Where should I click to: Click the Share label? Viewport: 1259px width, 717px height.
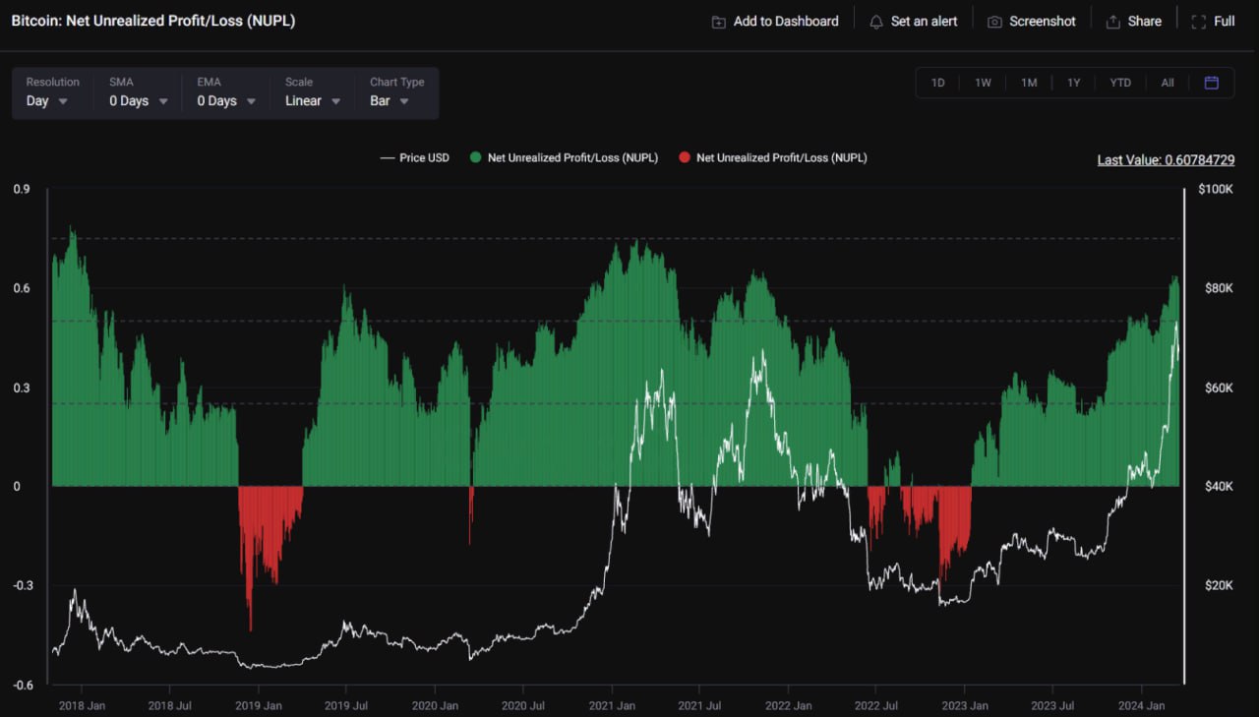pos(1145,22)
